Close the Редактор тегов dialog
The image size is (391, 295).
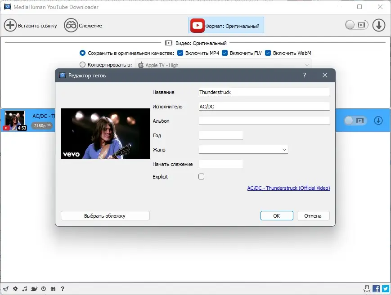(x=325, y=75)
